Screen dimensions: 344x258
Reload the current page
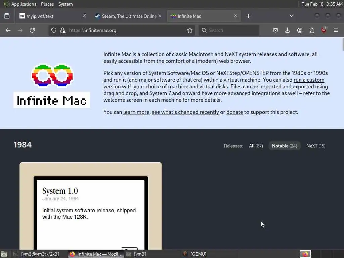[x=32, y=30]
